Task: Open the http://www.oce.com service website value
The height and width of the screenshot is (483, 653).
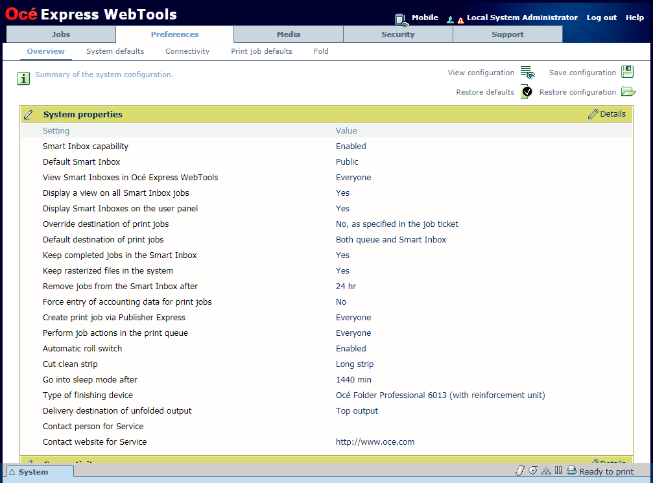Action: (375, 442)
